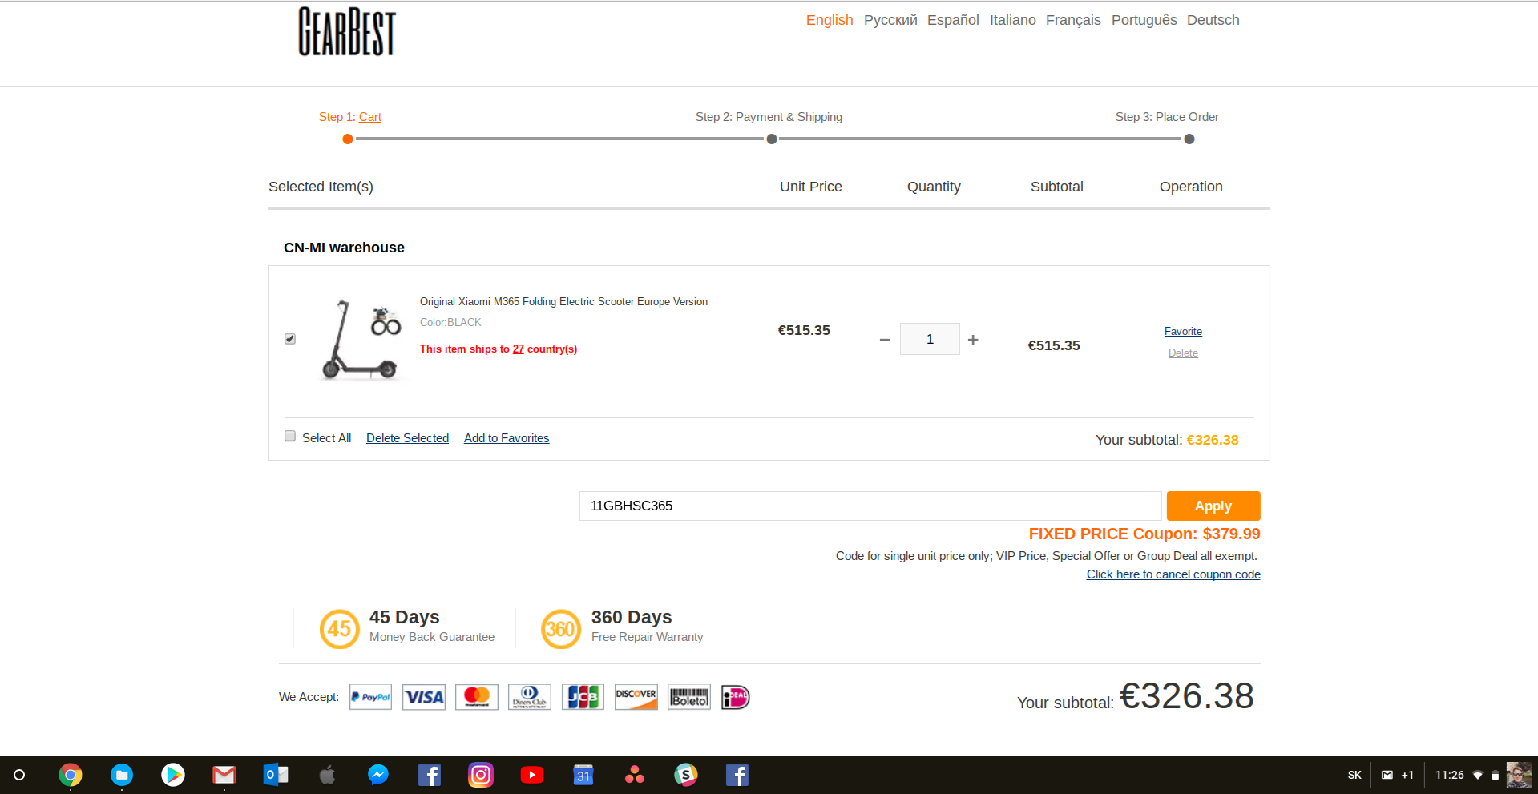The height and width of the screenshot is (794, 1538).
Task: Open the red dots app in shelf
Action: pos(635,775)
